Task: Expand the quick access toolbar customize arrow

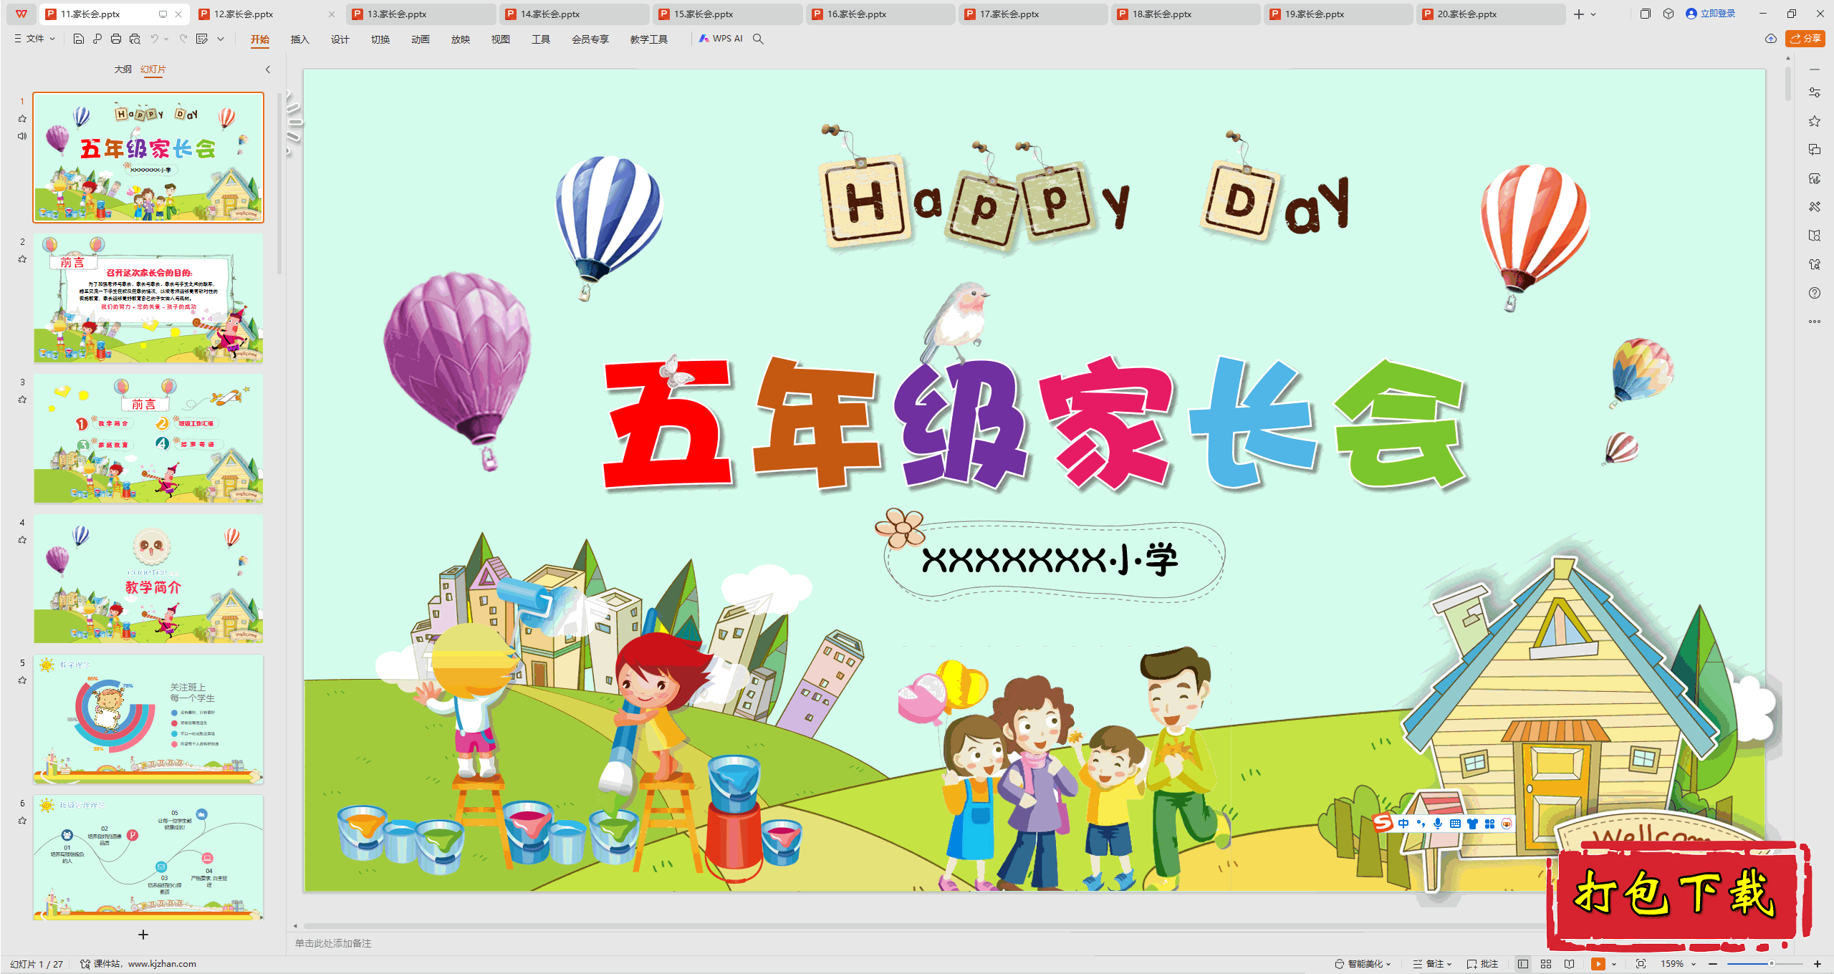Action: (221, 39)
